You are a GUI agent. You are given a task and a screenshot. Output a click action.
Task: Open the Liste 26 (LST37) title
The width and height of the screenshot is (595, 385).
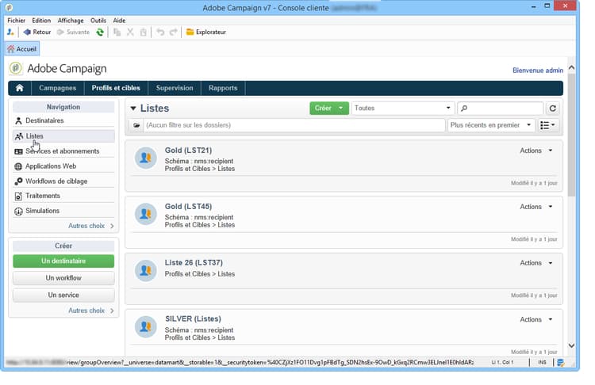pyautogui.click(x=194, y=262)
